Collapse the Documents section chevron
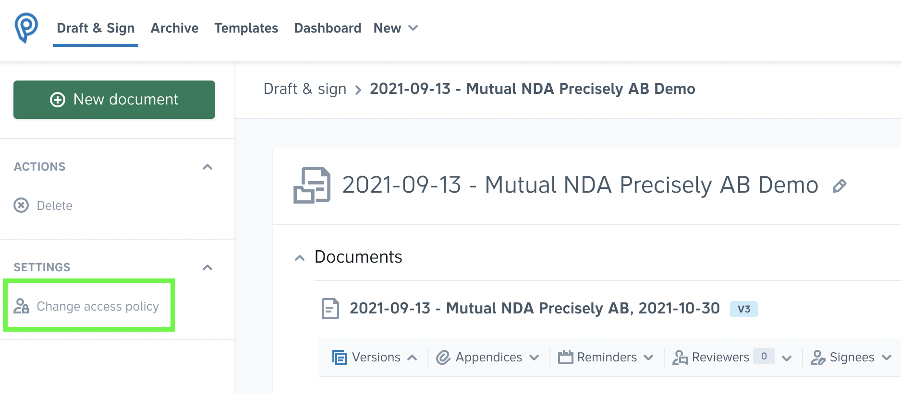Viewport: 901px width, 393px height. tap(300, 258)
